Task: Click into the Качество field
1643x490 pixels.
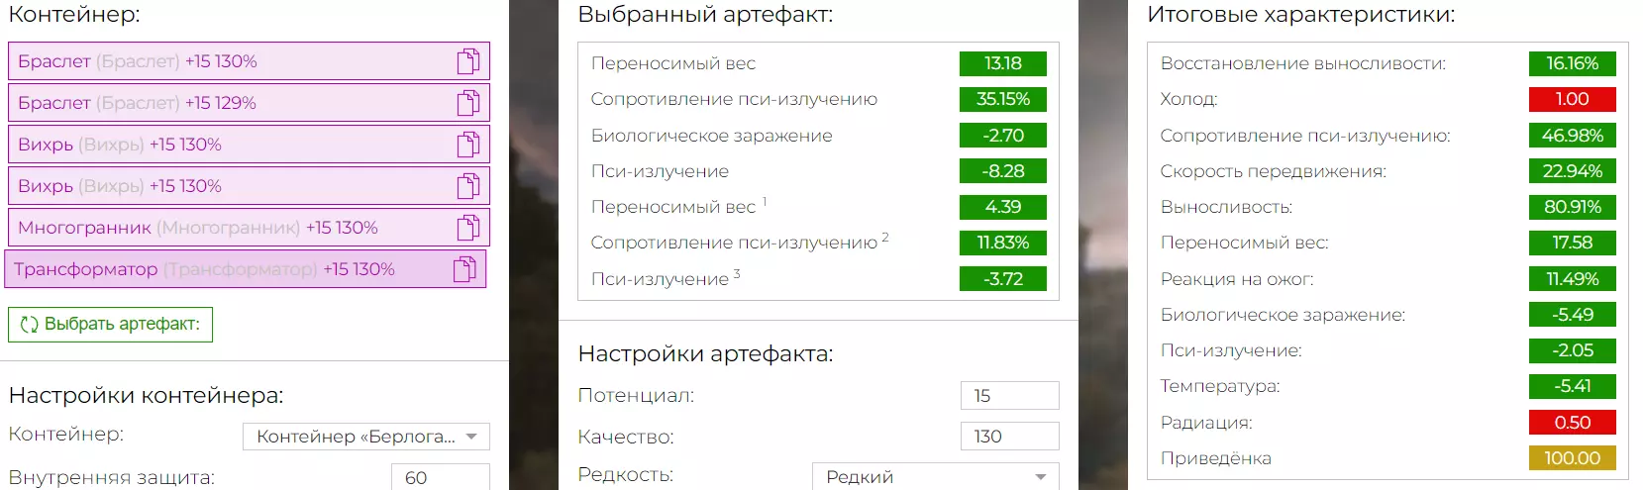Action: click(1008, 437)
